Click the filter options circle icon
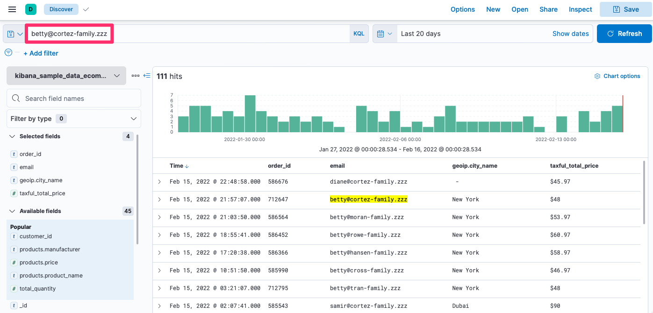 point(8,52)
